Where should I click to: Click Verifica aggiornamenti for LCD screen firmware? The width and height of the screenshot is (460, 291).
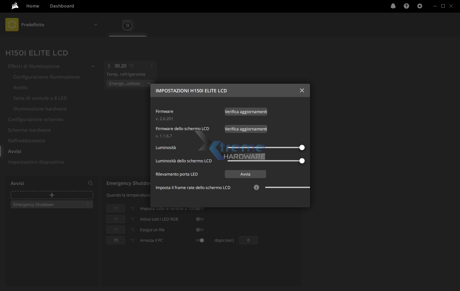click(x=246, y=129)
